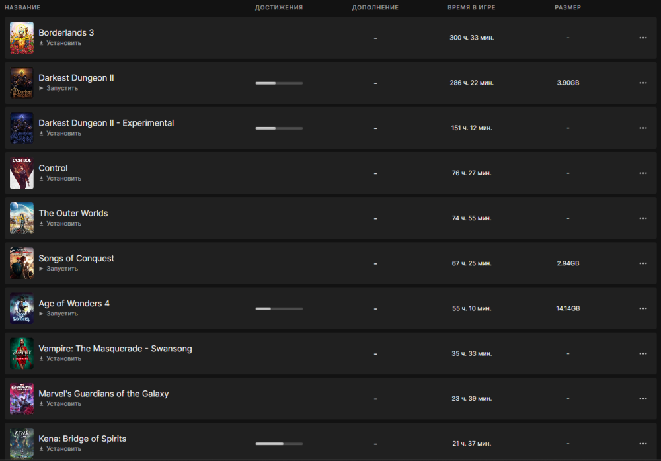661x461 pixels.
Task: Click the Marvel's Guardians of the Galaxy cover
Action: point(22,399)
